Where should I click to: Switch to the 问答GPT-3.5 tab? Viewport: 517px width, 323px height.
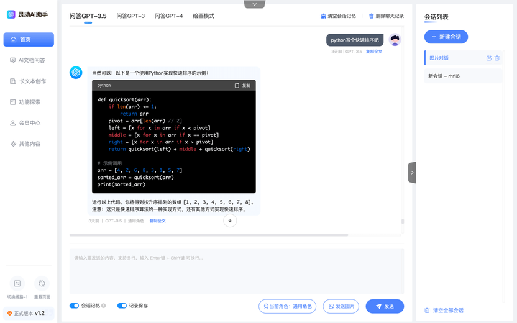point(88,16)
